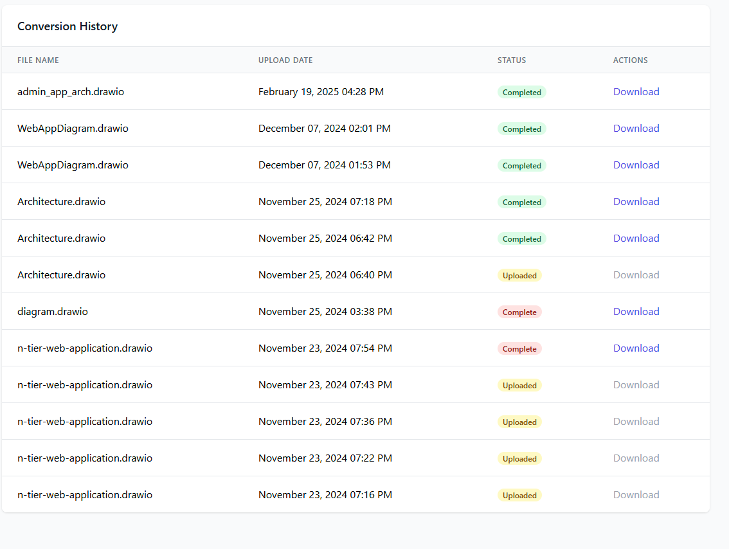This screenshot has height=549, width=729.
Task: Click Uploaded badge in November 23 07:36 PM row
Action: click(x=520, y=422)
